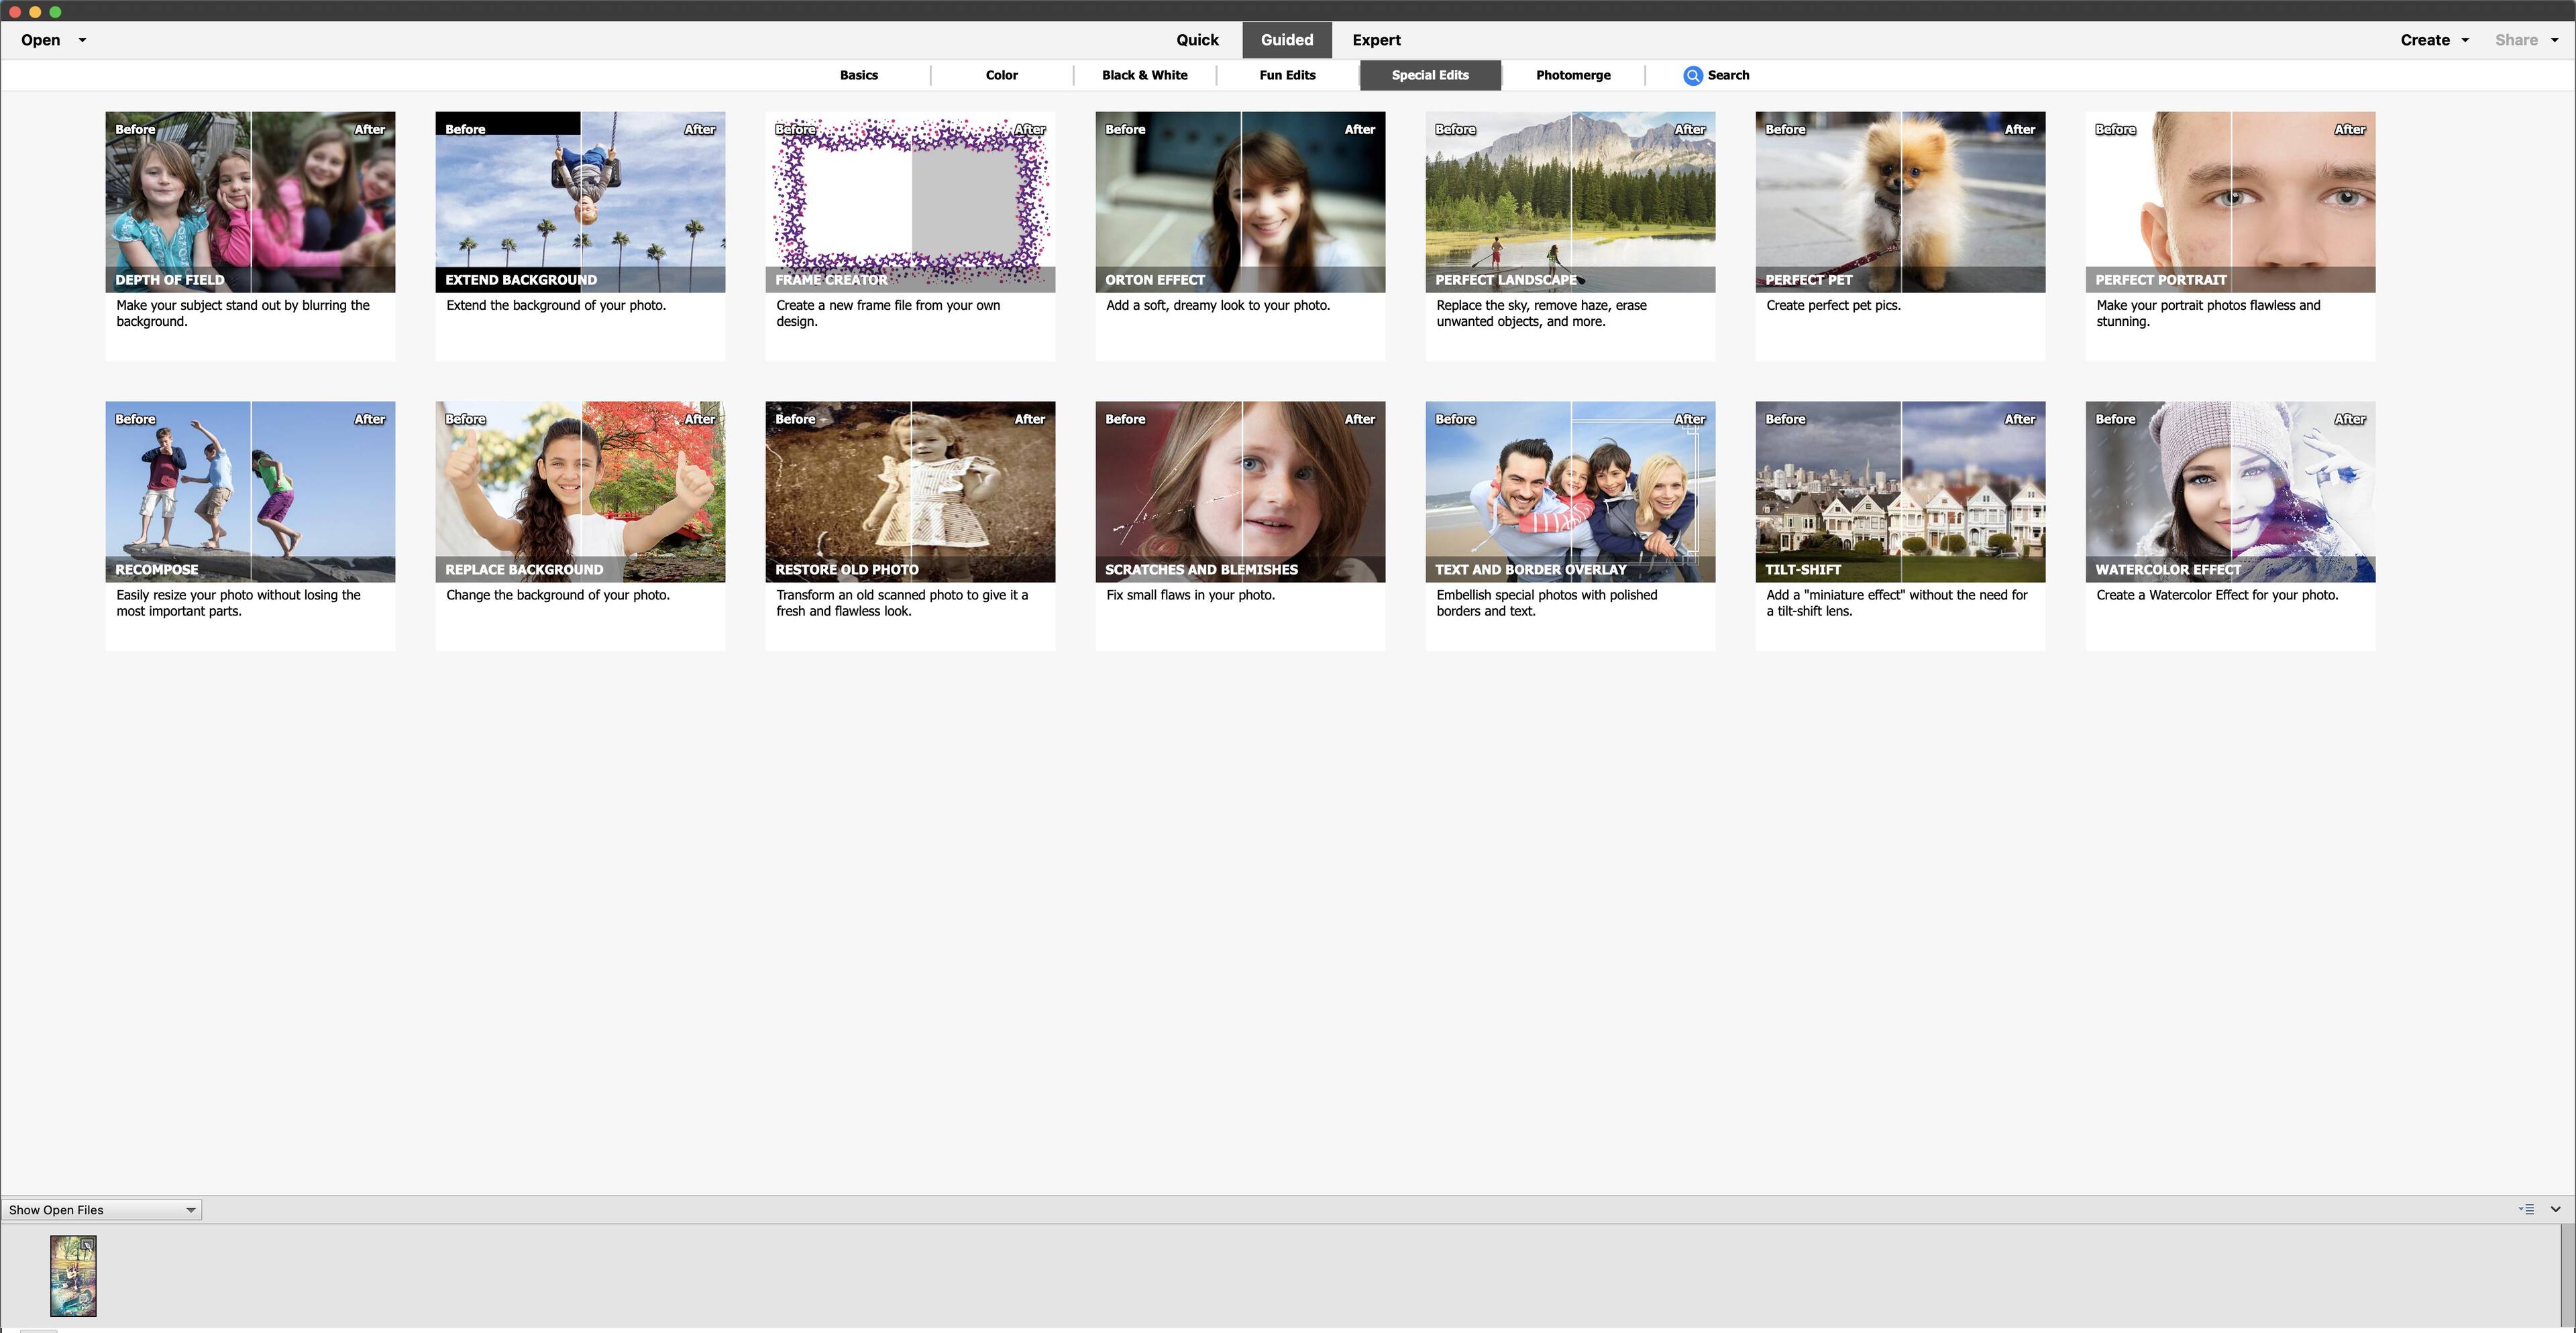Choose the Perfect Pet guided edit

click(x=1900, y=202)
